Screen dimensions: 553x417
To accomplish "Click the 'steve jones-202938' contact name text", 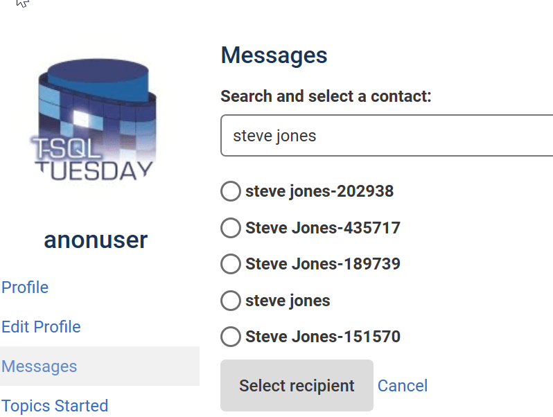I will (319, 191).
